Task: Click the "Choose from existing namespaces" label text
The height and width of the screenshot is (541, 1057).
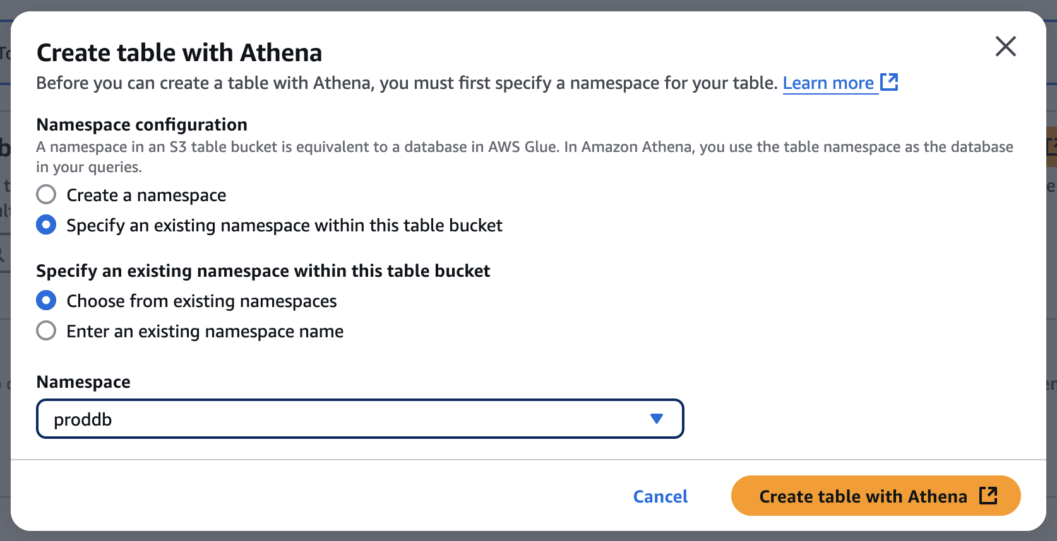Action: (202, 301)
